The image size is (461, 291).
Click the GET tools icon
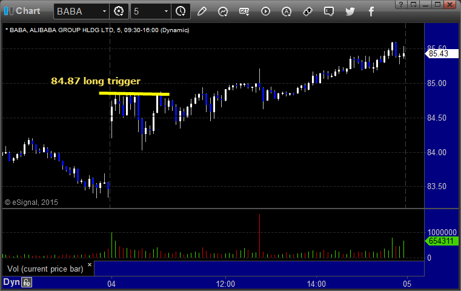[244, 12]
